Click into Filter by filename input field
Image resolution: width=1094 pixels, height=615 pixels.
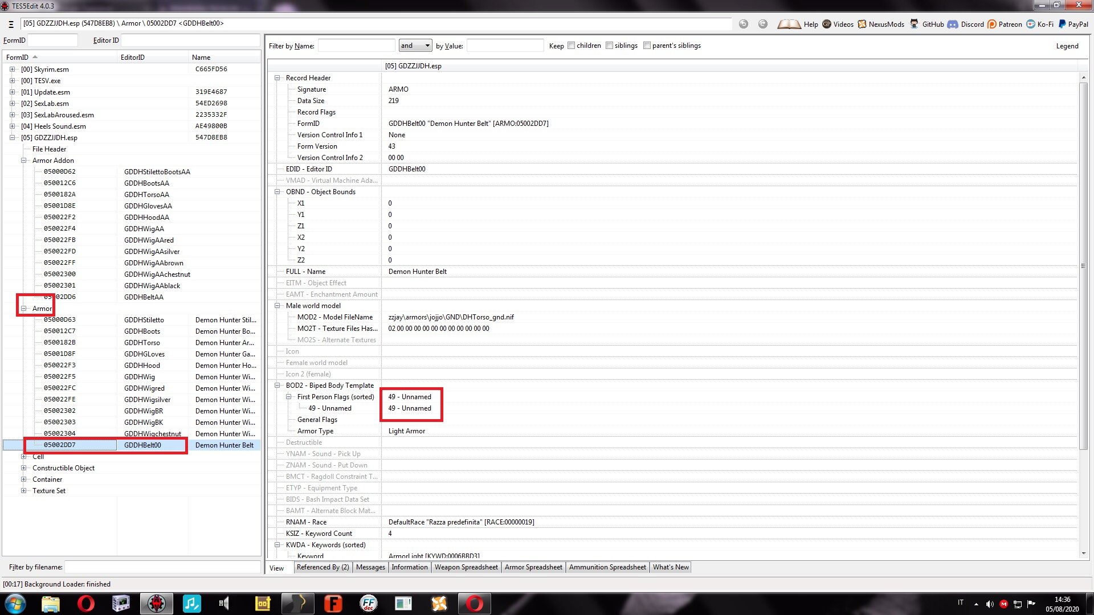tap(162, 567)
